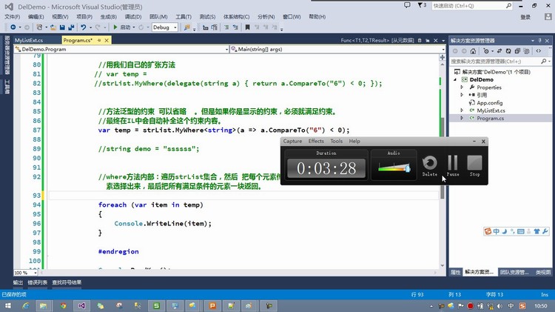The width and height of the screenshot is (555, 312).
Task: Expand the MyListExt.cs tree node
Action: pos(462,110)
